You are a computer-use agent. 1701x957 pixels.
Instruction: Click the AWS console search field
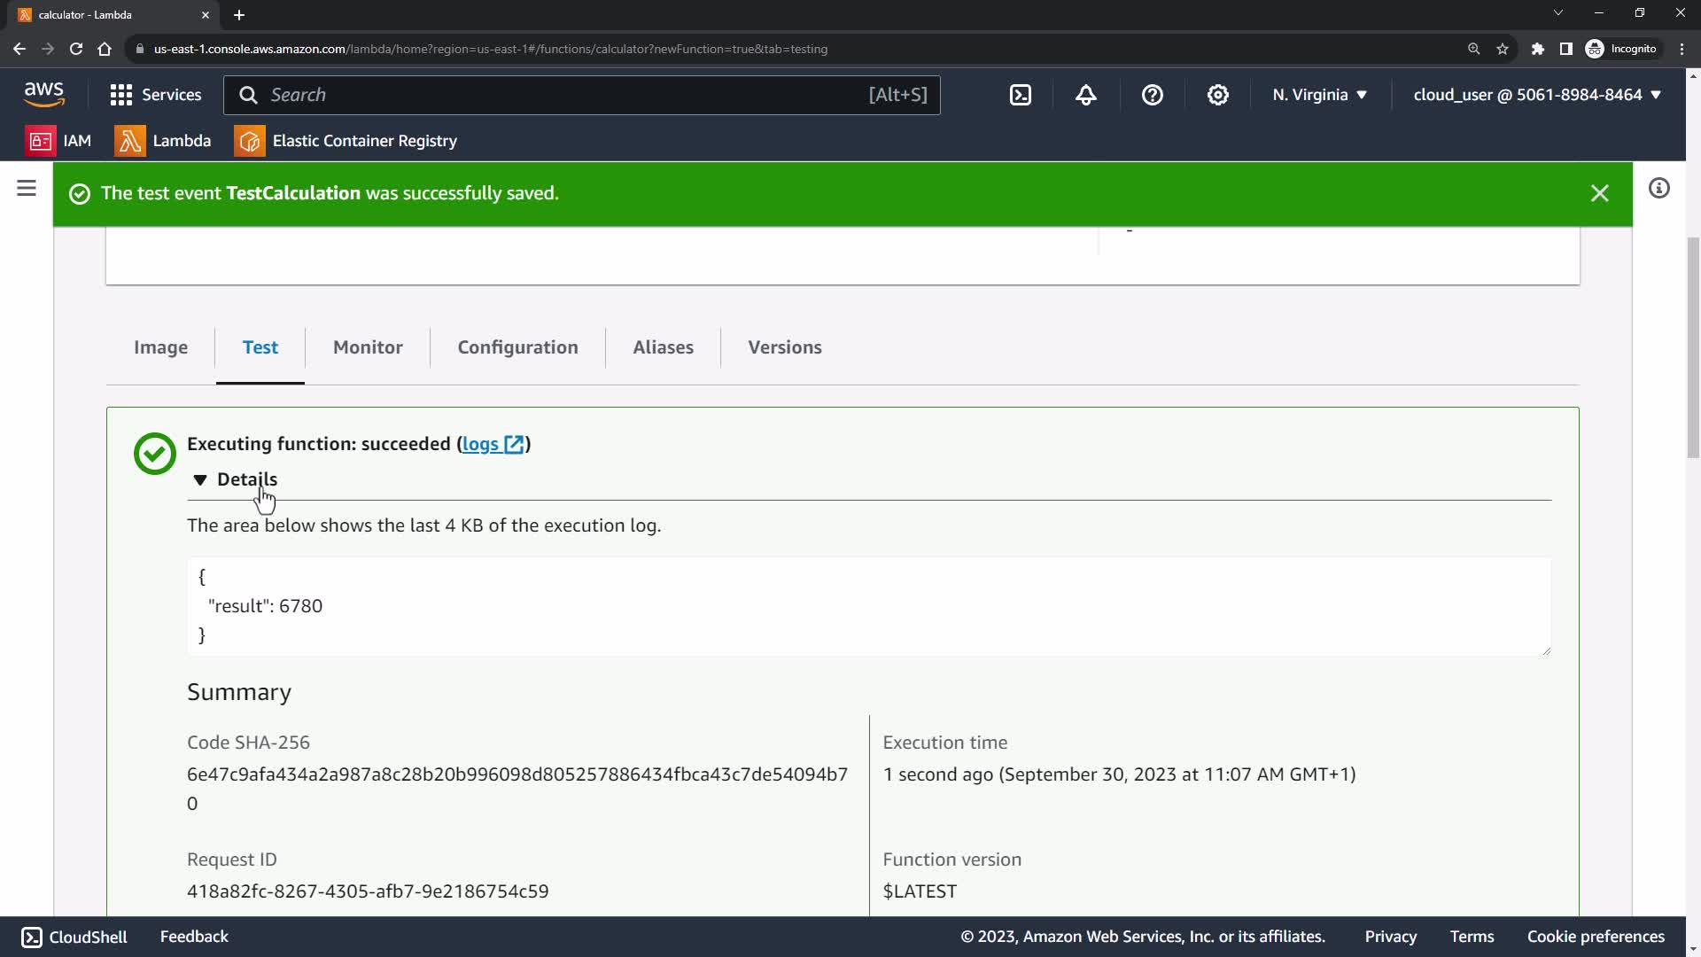567,95
